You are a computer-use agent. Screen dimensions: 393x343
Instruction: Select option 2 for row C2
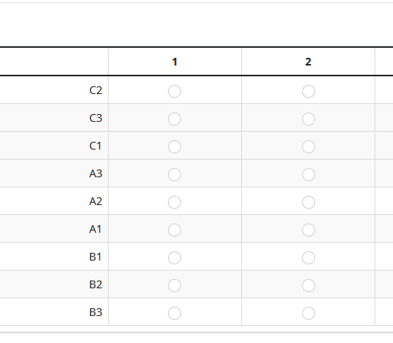pos(308,91)
